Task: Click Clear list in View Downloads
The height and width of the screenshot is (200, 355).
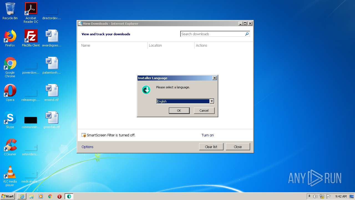Action: 211,147
